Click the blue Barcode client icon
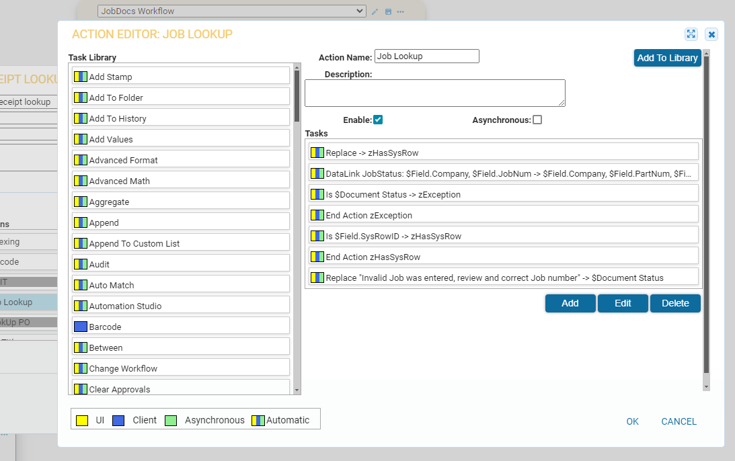 tap(81, 327)
